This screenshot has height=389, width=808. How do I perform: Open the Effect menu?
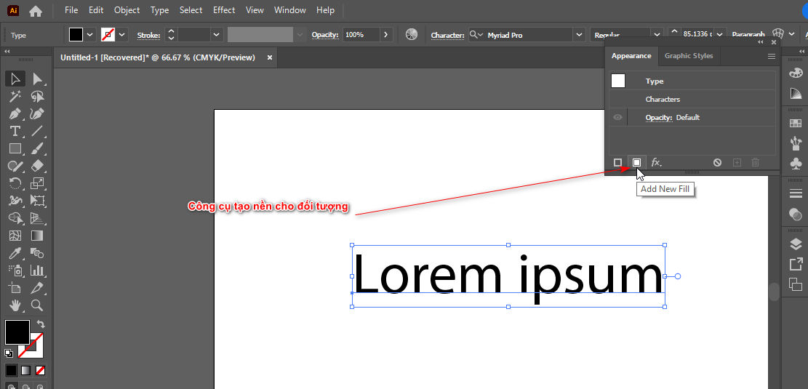point(224,10)
